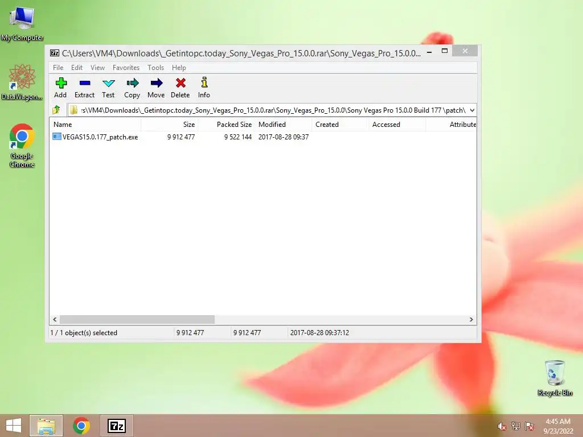The image size is (583, 437).
Task: Expand the address bar path dropdown
Action: (x=472, y=110)
